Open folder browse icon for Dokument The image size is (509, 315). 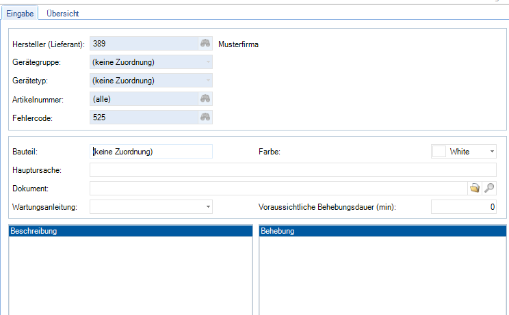(474, 188)
